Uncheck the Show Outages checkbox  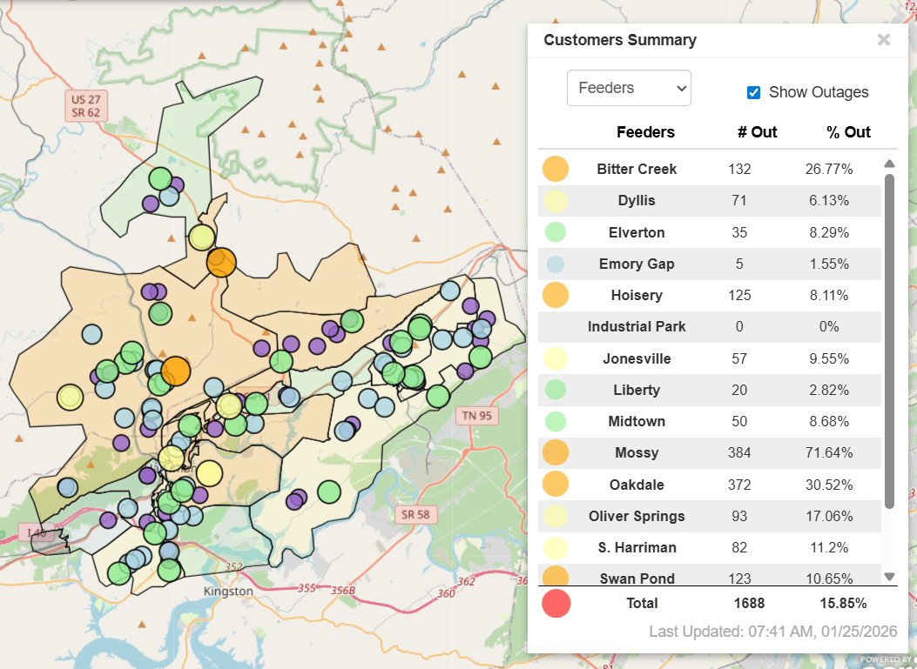754,92
